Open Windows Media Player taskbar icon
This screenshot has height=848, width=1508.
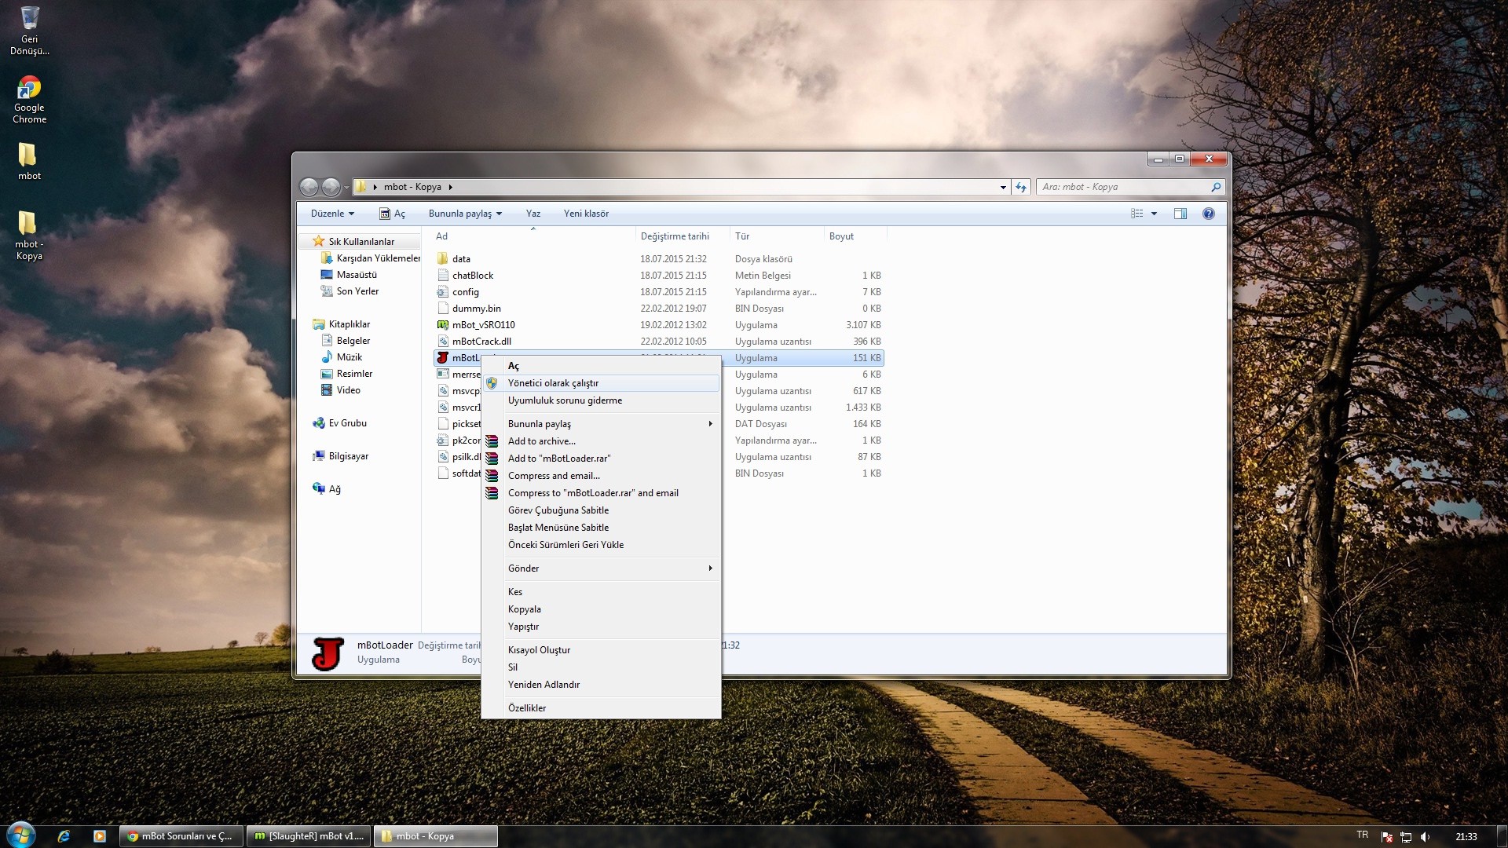[100, 836]
